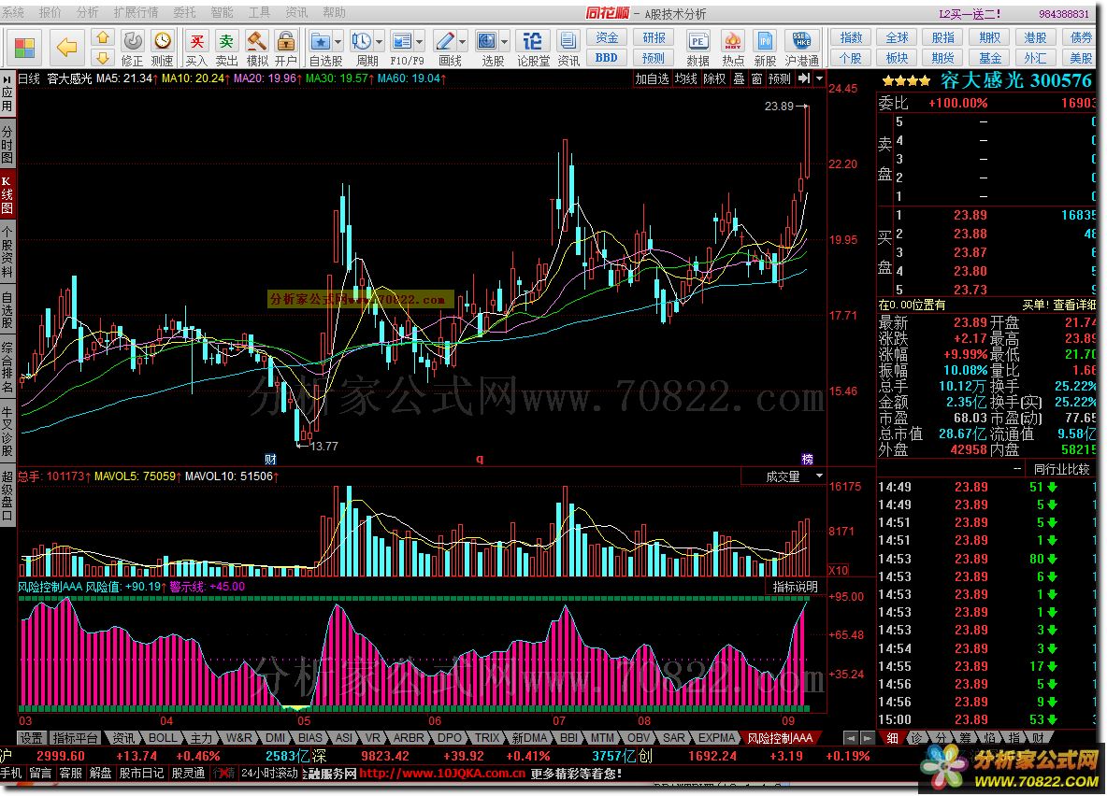Screen dimensions: 1107x796
Task: Click the 设置 settings button at bottom
Action: coord(31,738)
